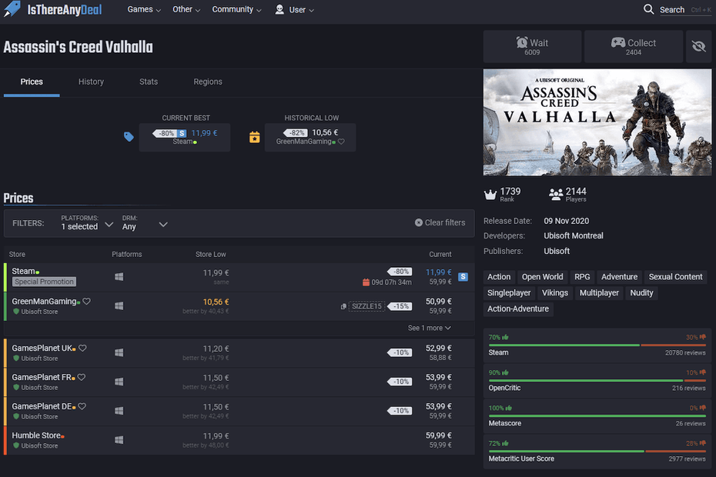
Task: Click the orange calendar icon beside Historical Low
Action: click(254, 137)
